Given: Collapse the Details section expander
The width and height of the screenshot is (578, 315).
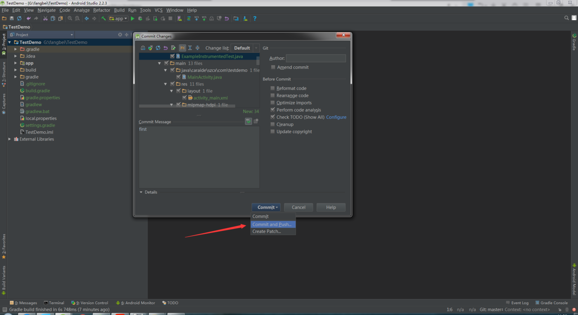Looking at the screenshot, I should point(141,192).
